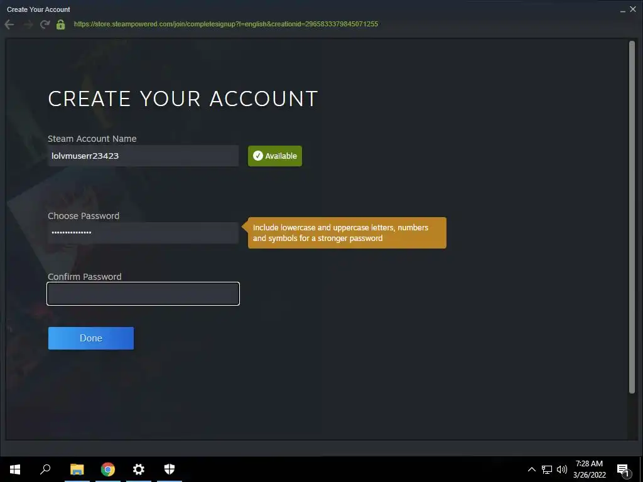643x482 pixels.
Task: Click the Confirm Password input box
Action: 143,294
